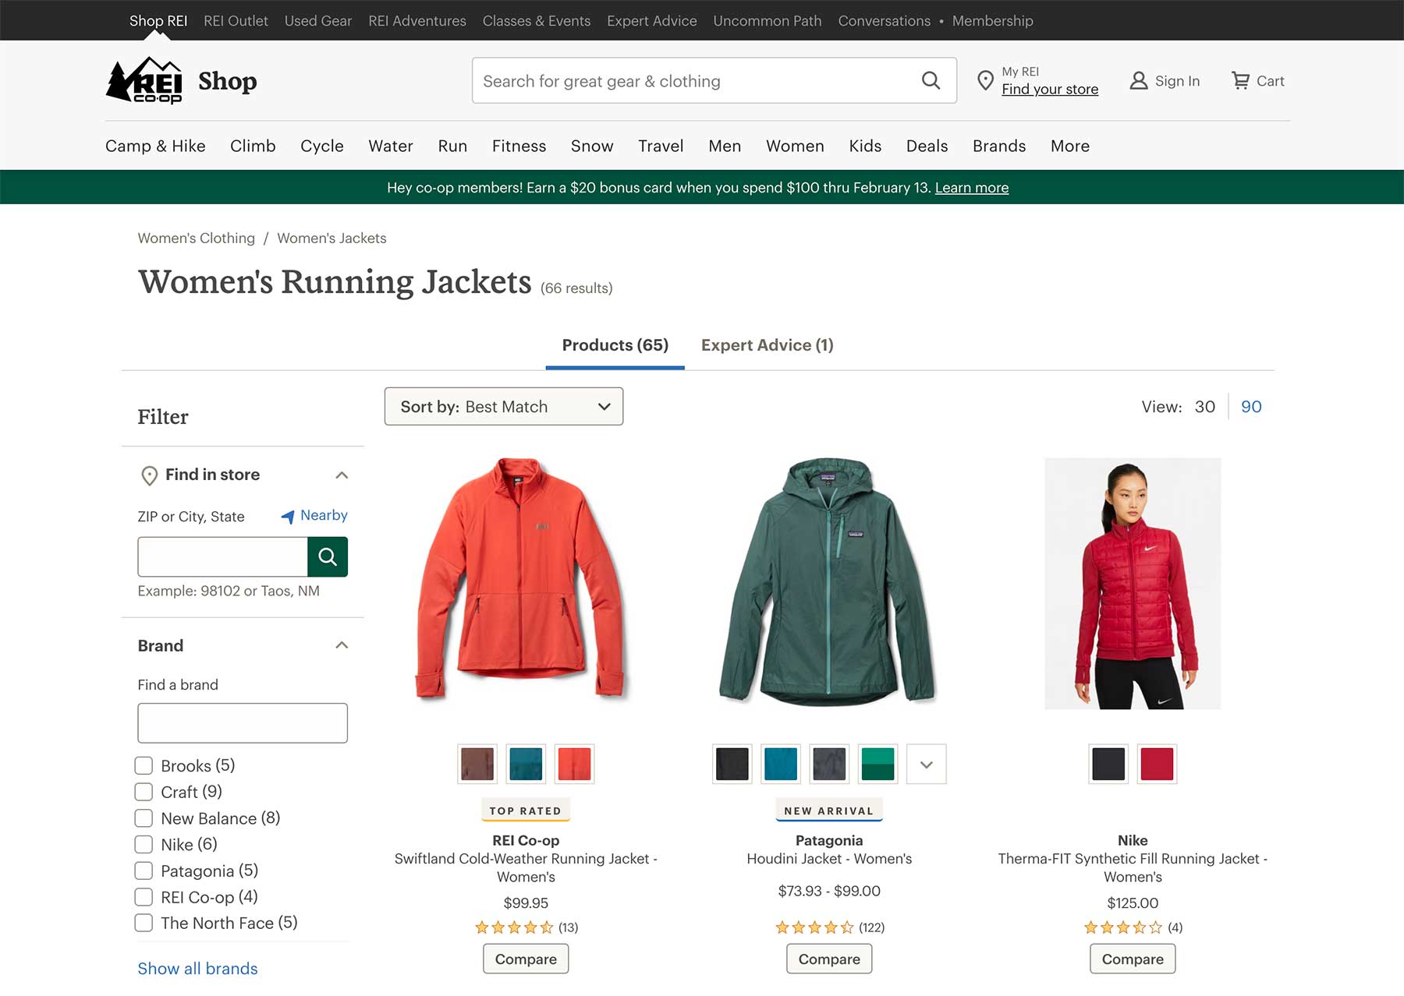Image resolution: width=1404 pixels, height=996 pixels.
Task: Select green swatch for Houdini Jacket
Action: click(877, 765)
